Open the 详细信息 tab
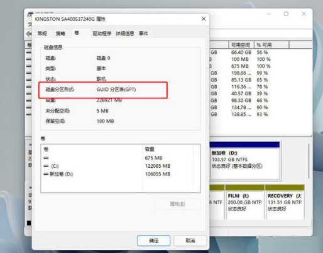Image resolution: width=323 pixels, height=253 pixels. pyautogui.click(x=125, y=33)
